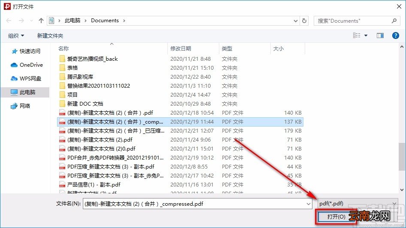Go forward with the right arrow
The image size is (406, 228).
tap(21, 21)
